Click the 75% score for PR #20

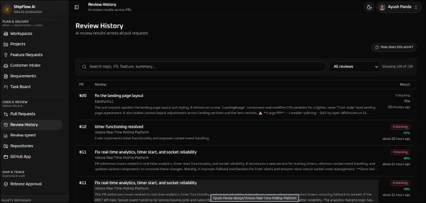[x=407, y=101]
